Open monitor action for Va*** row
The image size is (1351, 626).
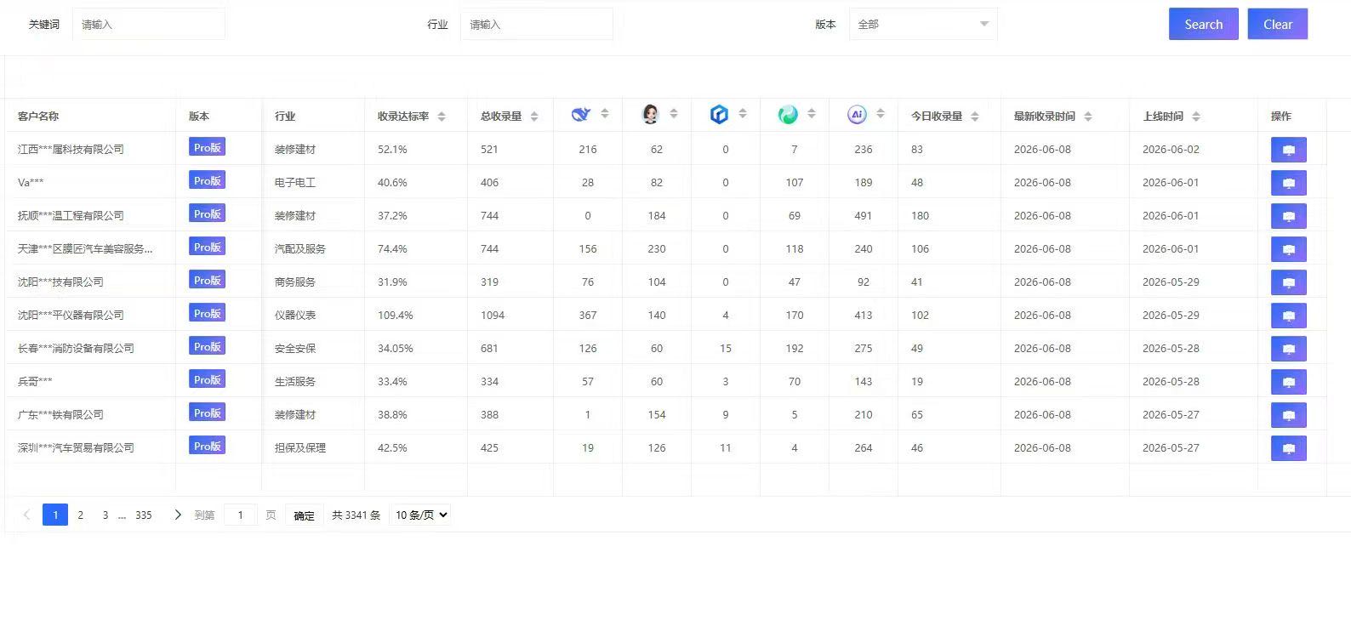pos(1289,183)
